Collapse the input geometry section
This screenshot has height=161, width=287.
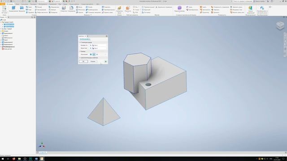click(x=80, y=42)
